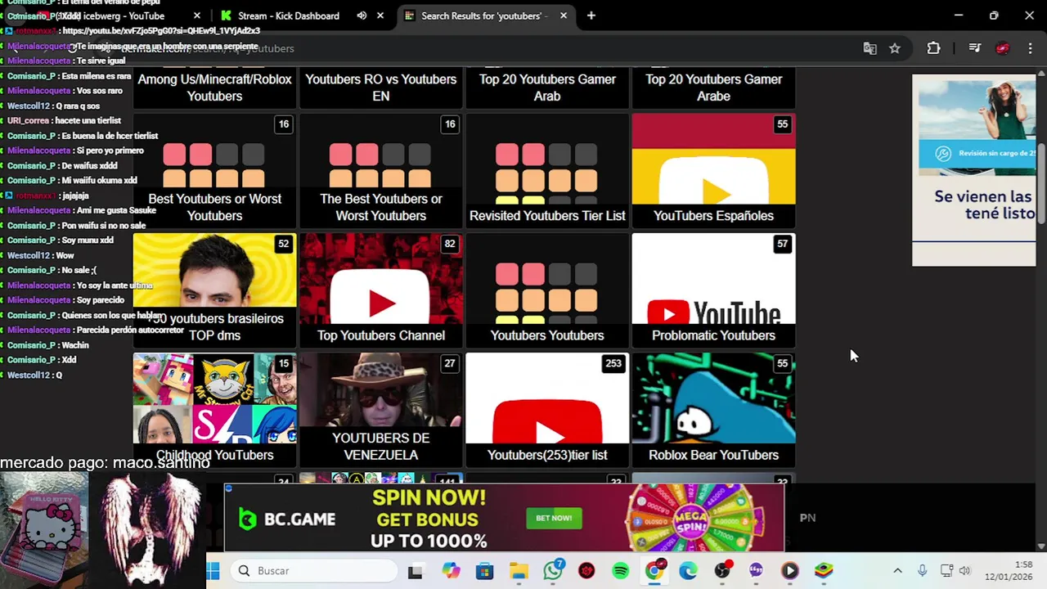Click the taskbar Buscar search field
This screenshot has width=1047, height=589.
(314, 571)
